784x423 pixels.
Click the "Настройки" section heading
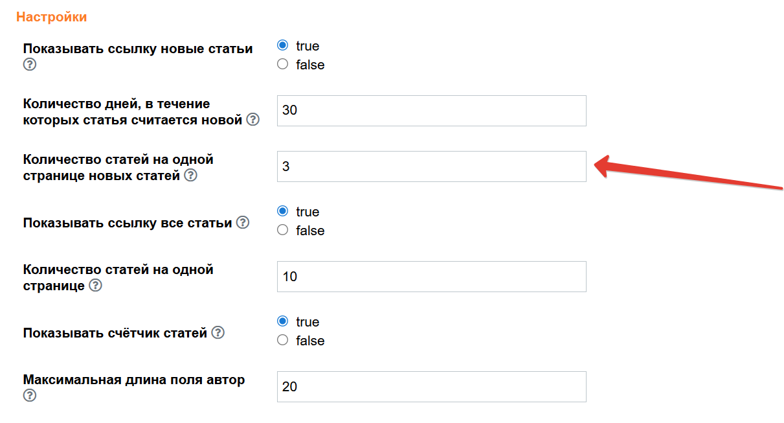52,17
